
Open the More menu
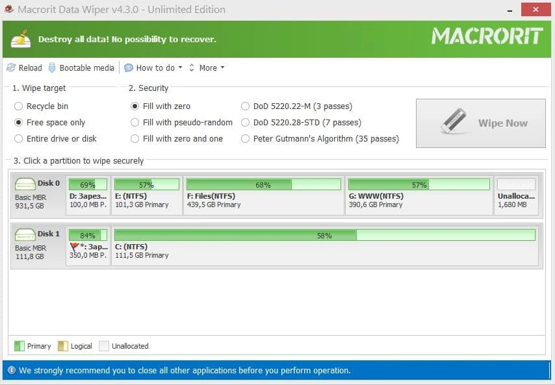point(208,68)
